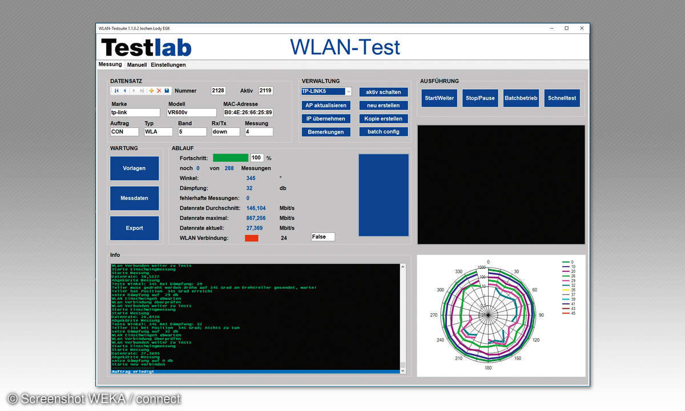This screenshot has width=685, height=411.
Task: Select the 'Auftrag erledigt' log line
Action: (x=255, y=372)
